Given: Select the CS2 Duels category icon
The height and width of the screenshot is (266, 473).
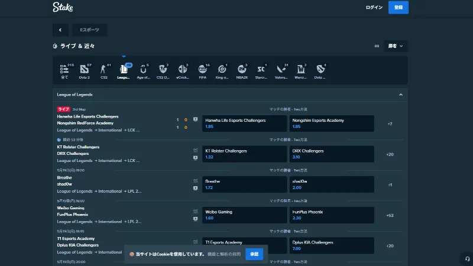Looking at the screenshot, I should click(x=163, y=72).
